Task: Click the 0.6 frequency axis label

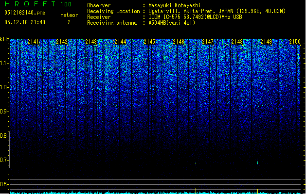Action: coord(4,184)
